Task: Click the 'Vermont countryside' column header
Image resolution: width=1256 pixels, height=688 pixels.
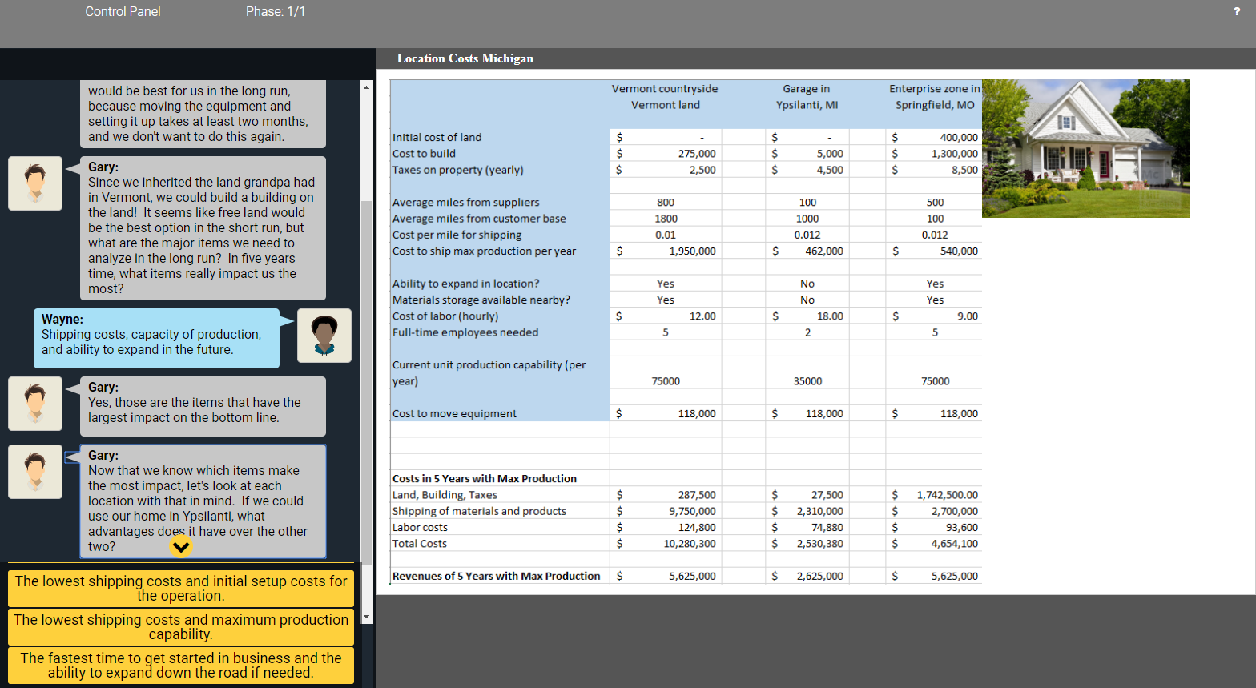Action: pyautogui.click(x=665, y=89)
